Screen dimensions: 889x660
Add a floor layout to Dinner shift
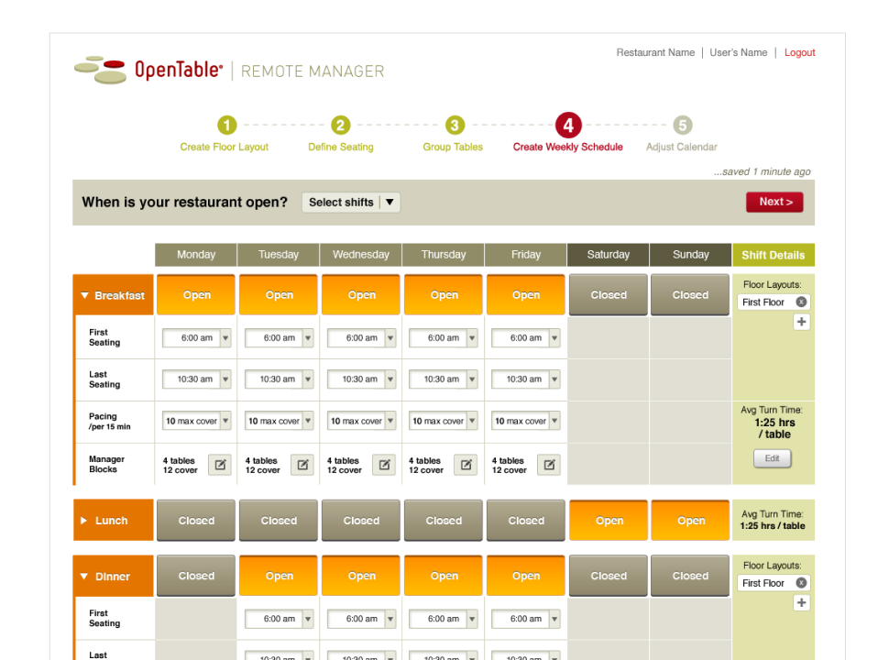(x=801, y=602)
